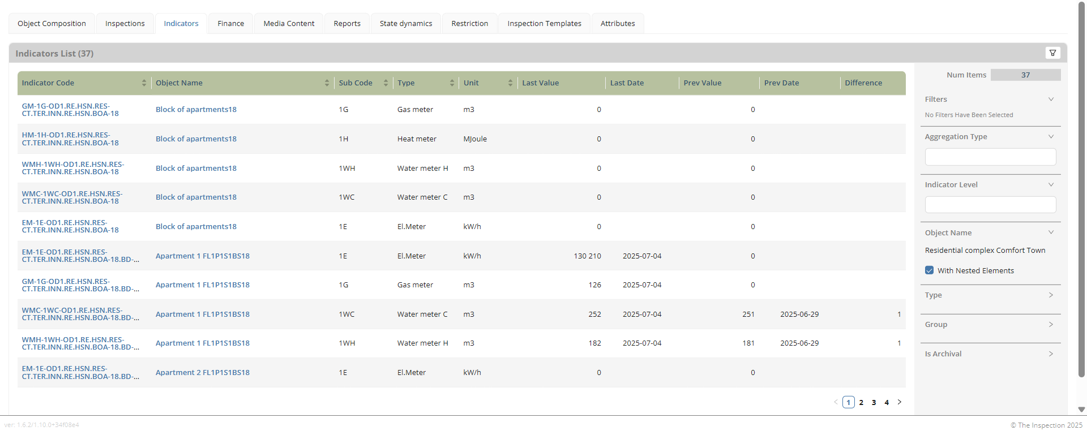Sort by Type column arrows
Viewport: 1087px width, 435px height.
(x=452, y=83)
